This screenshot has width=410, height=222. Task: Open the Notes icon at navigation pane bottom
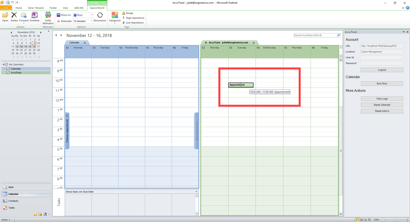(35, 214)
